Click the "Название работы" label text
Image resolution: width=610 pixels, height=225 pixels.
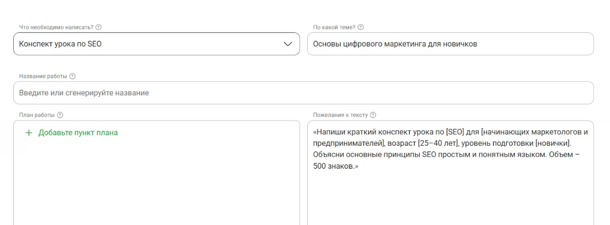point(43,76)
